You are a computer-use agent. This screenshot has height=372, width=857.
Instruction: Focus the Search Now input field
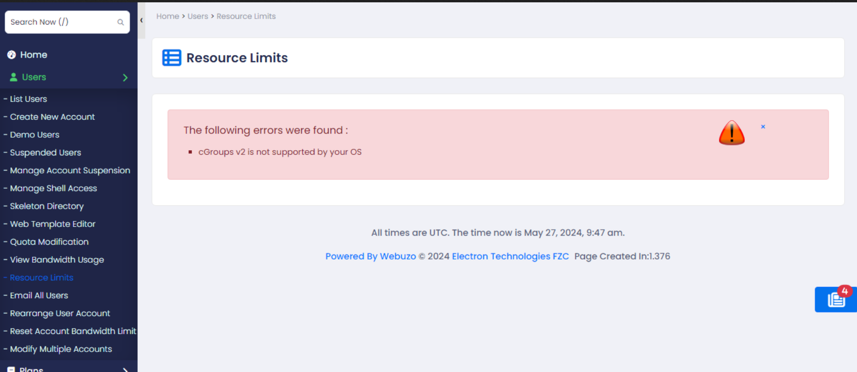tap(60, 22)
